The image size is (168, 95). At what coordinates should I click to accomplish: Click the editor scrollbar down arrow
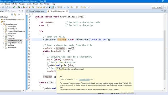(x=165, y=89)
